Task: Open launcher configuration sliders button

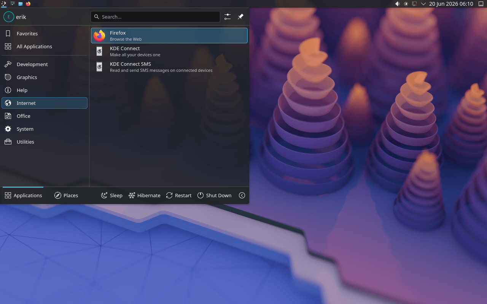Action: [x=228, y=17]
